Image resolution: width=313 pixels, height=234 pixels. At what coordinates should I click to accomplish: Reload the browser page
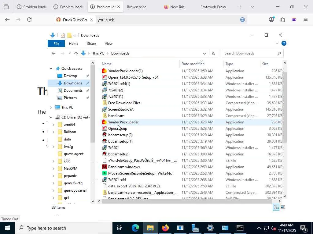29,19
